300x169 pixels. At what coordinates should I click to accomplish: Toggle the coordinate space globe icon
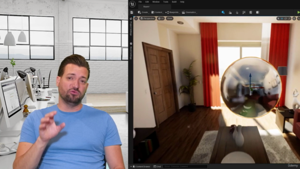click(x=294, y=18)
